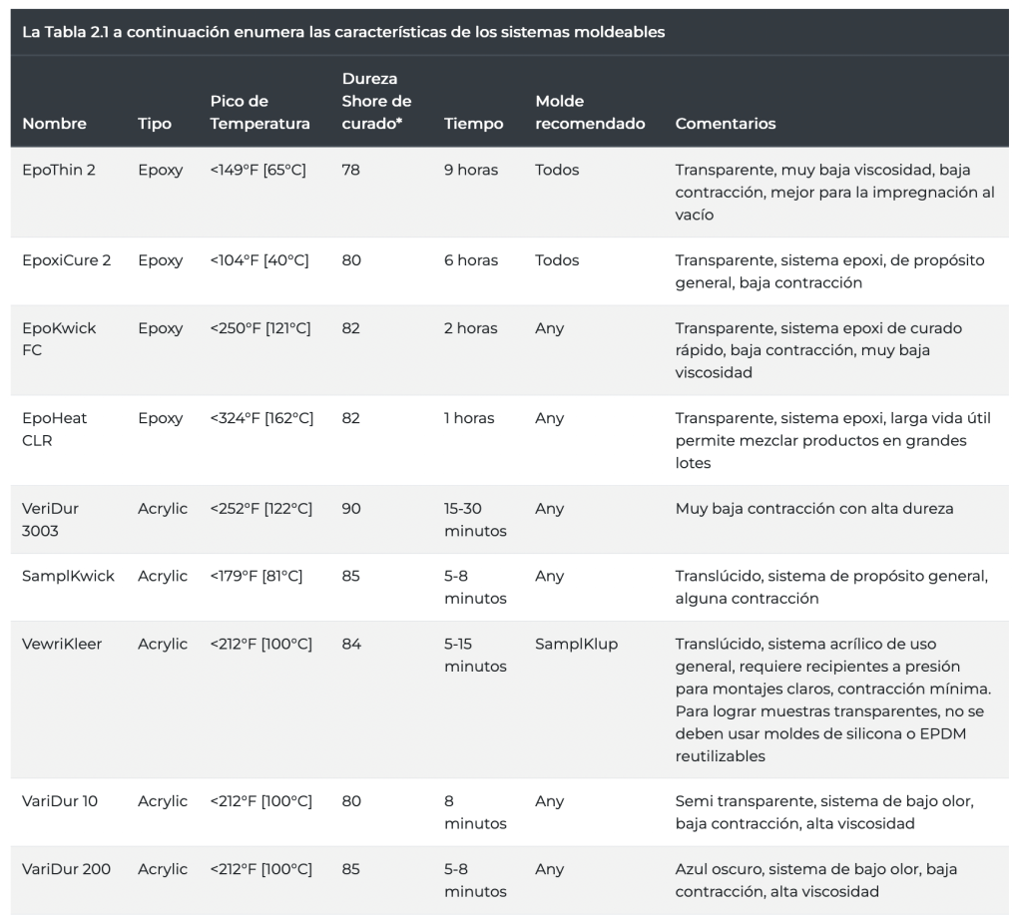This screenshot has width=1022, height=921.
Task: Select the 'EpoThin 2' name cell
Action: coord(59,170)
